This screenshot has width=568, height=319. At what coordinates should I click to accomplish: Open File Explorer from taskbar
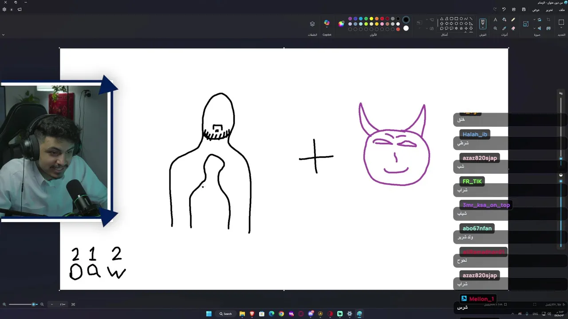pyautogui.click(x=242, y=314)
